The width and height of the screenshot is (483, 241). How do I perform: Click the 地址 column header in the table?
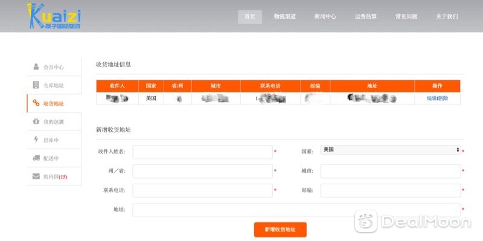coord(372,86)
